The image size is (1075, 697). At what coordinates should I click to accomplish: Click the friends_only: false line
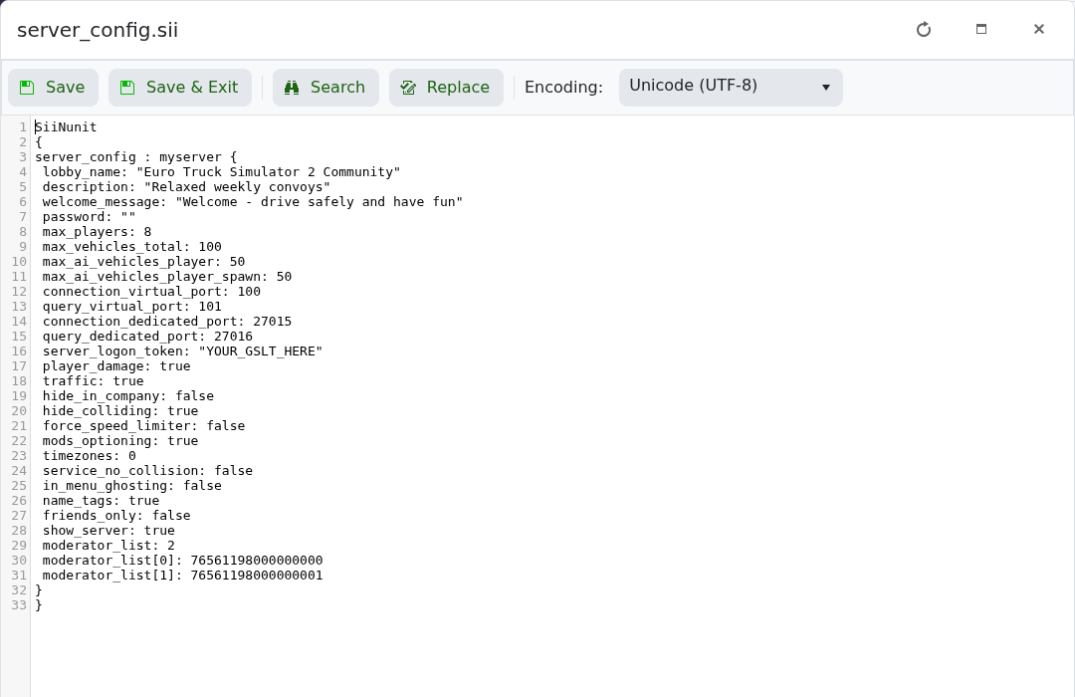click(115, 515)
